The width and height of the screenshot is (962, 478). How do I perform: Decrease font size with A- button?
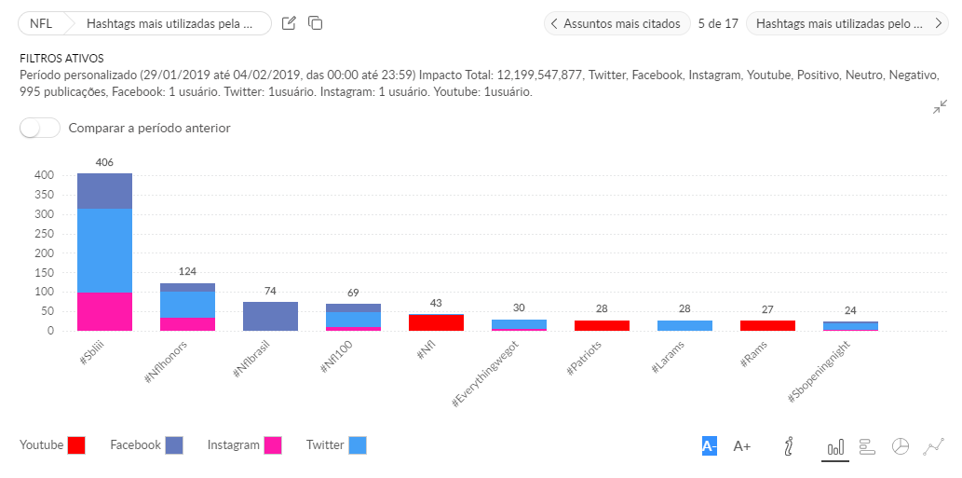pyautogui.click(x=710, y=446)
